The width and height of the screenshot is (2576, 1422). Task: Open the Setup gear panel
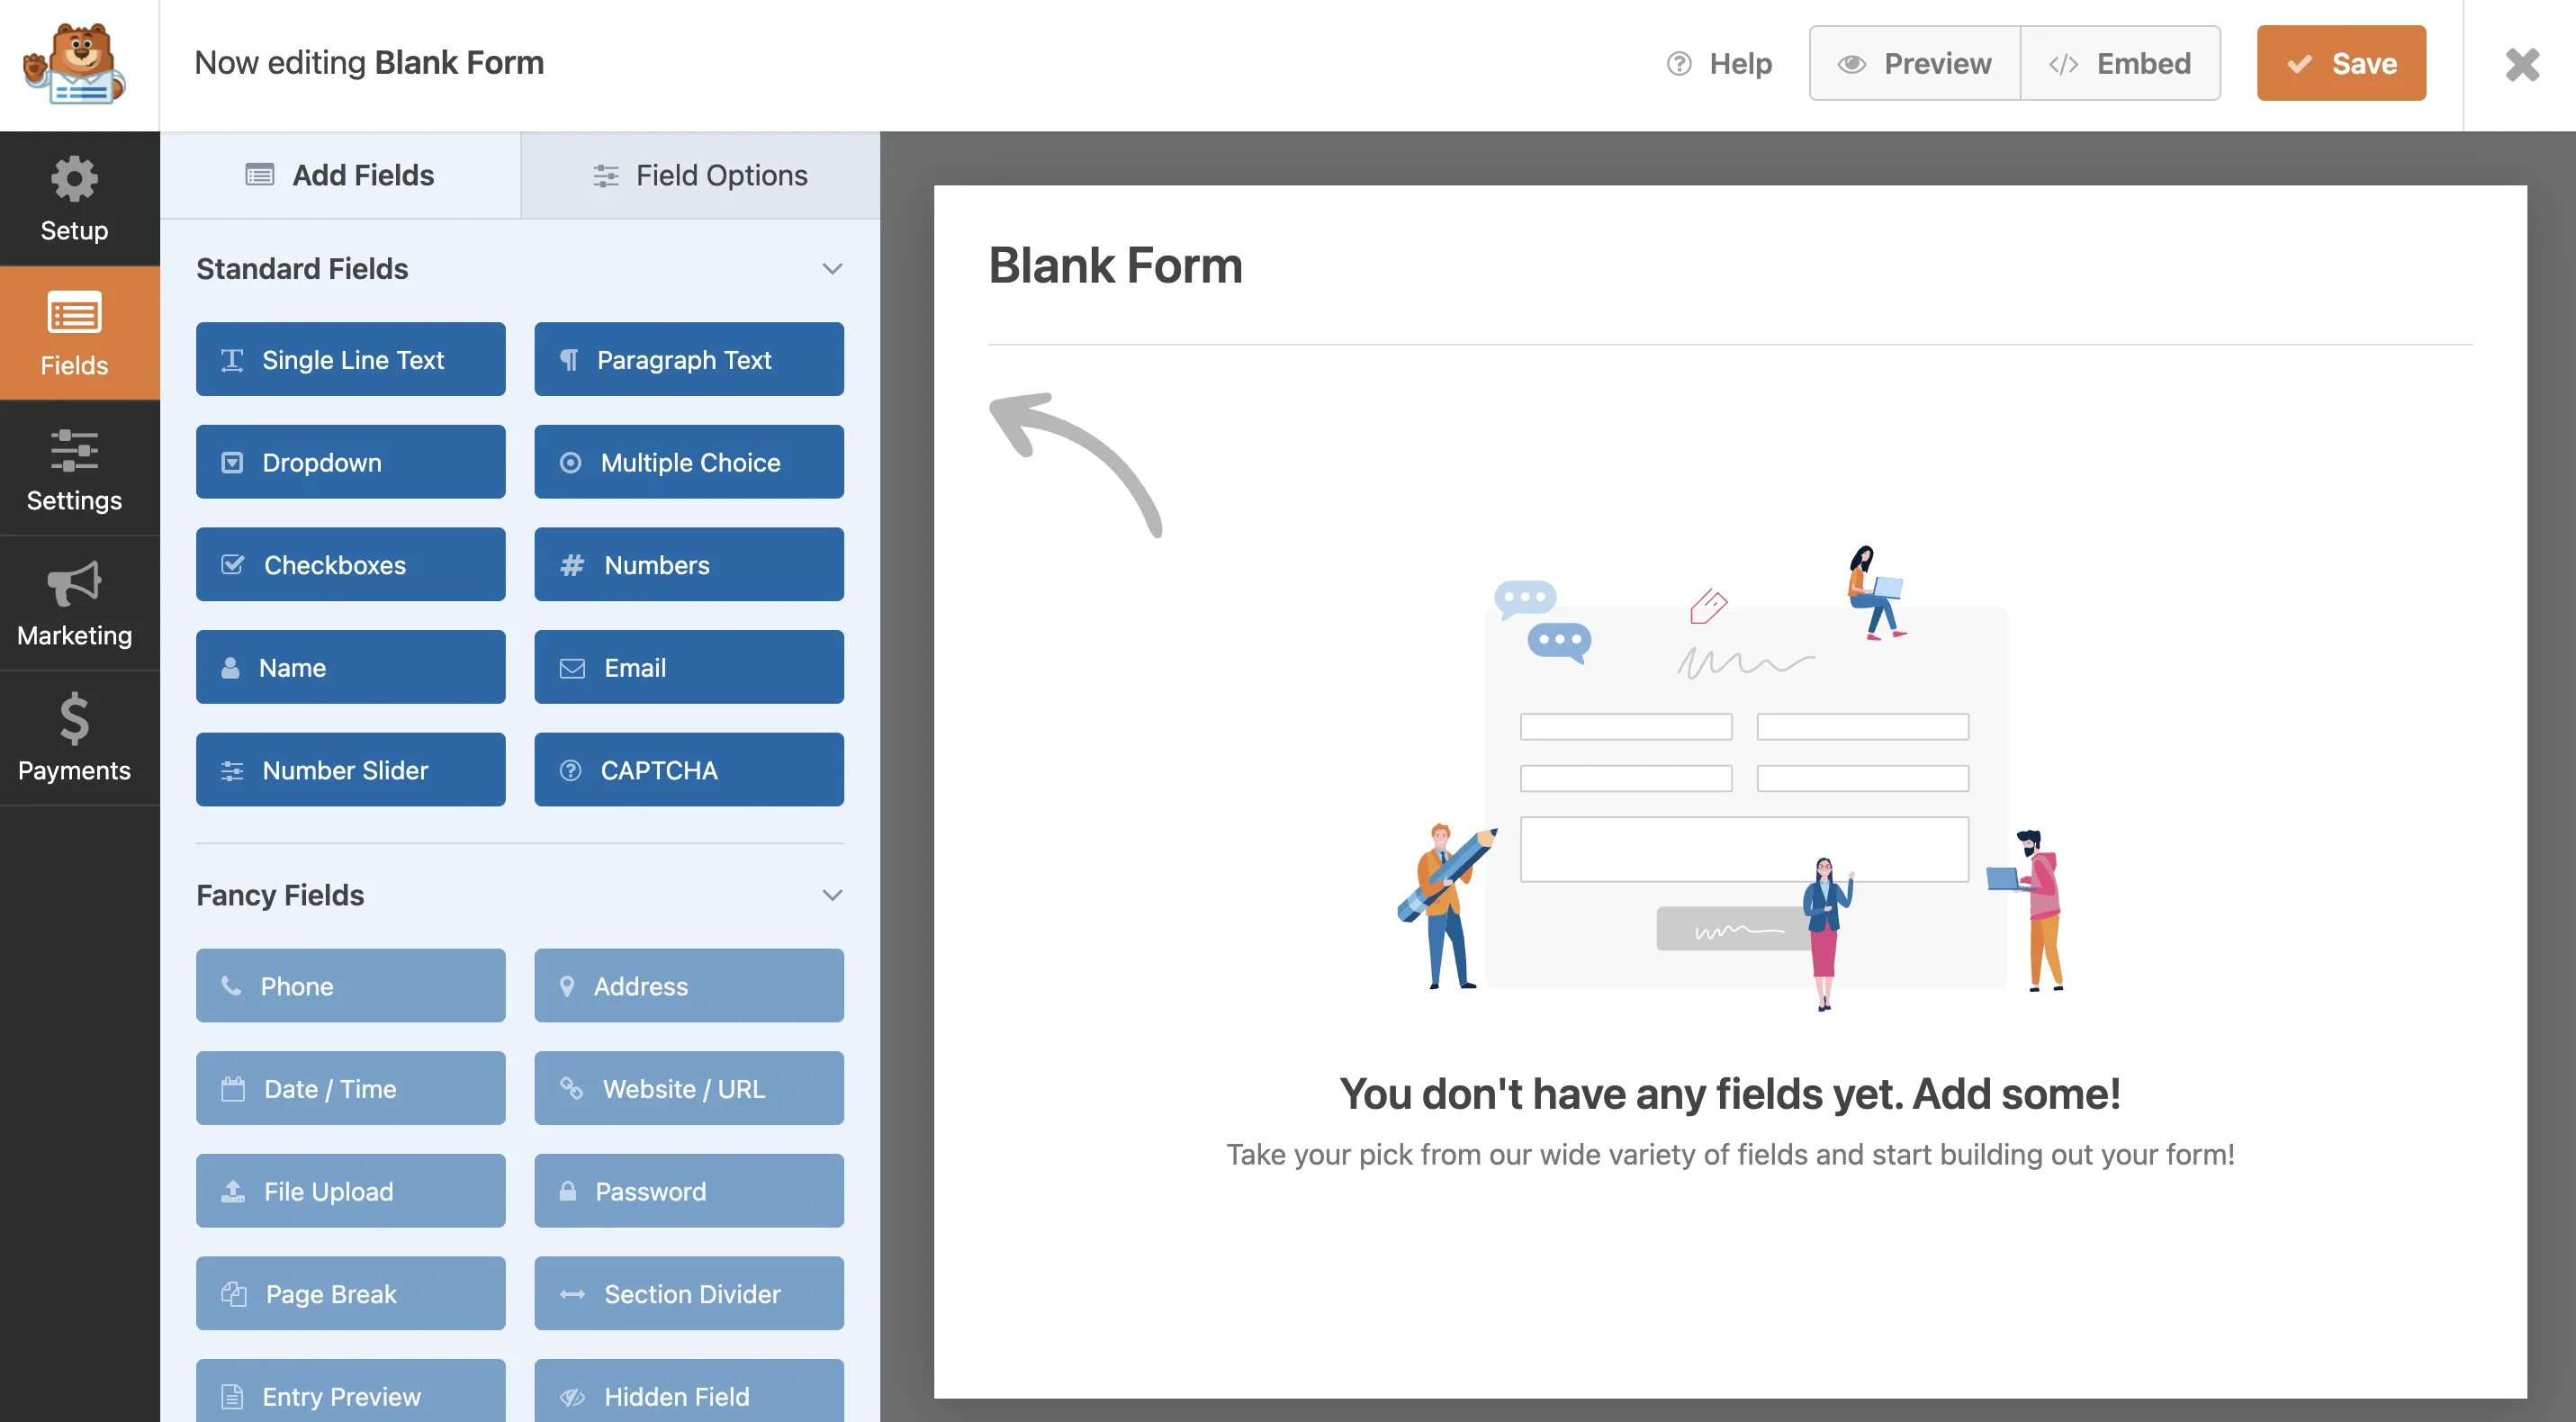tap(75, 198)
